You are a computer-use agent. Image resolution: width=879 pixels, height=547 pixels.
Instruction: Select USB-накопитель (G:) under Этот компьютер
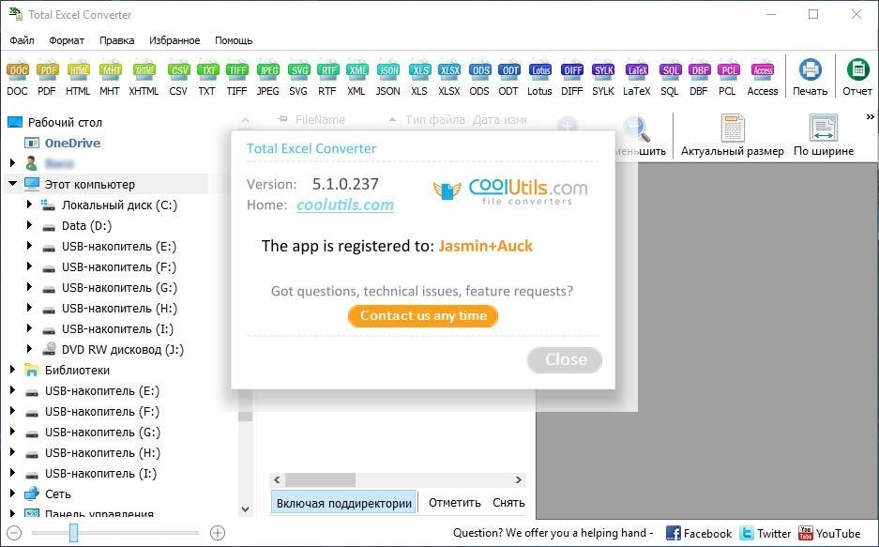pyautogui.click(x=119, y=287)
